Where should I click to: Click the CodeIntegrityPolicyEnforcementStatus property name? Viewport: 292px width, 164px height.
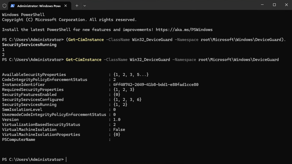[44, 80]
